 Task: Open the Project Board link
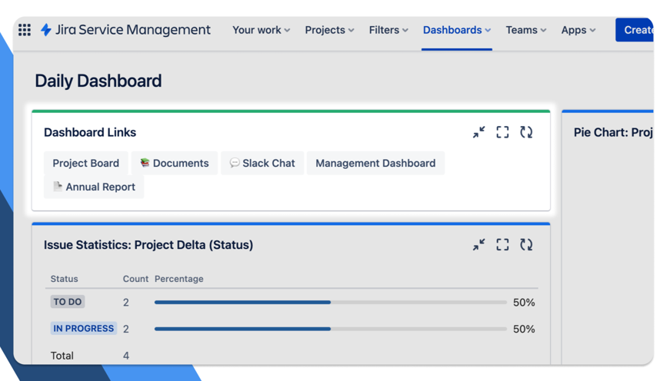(85, 163)
